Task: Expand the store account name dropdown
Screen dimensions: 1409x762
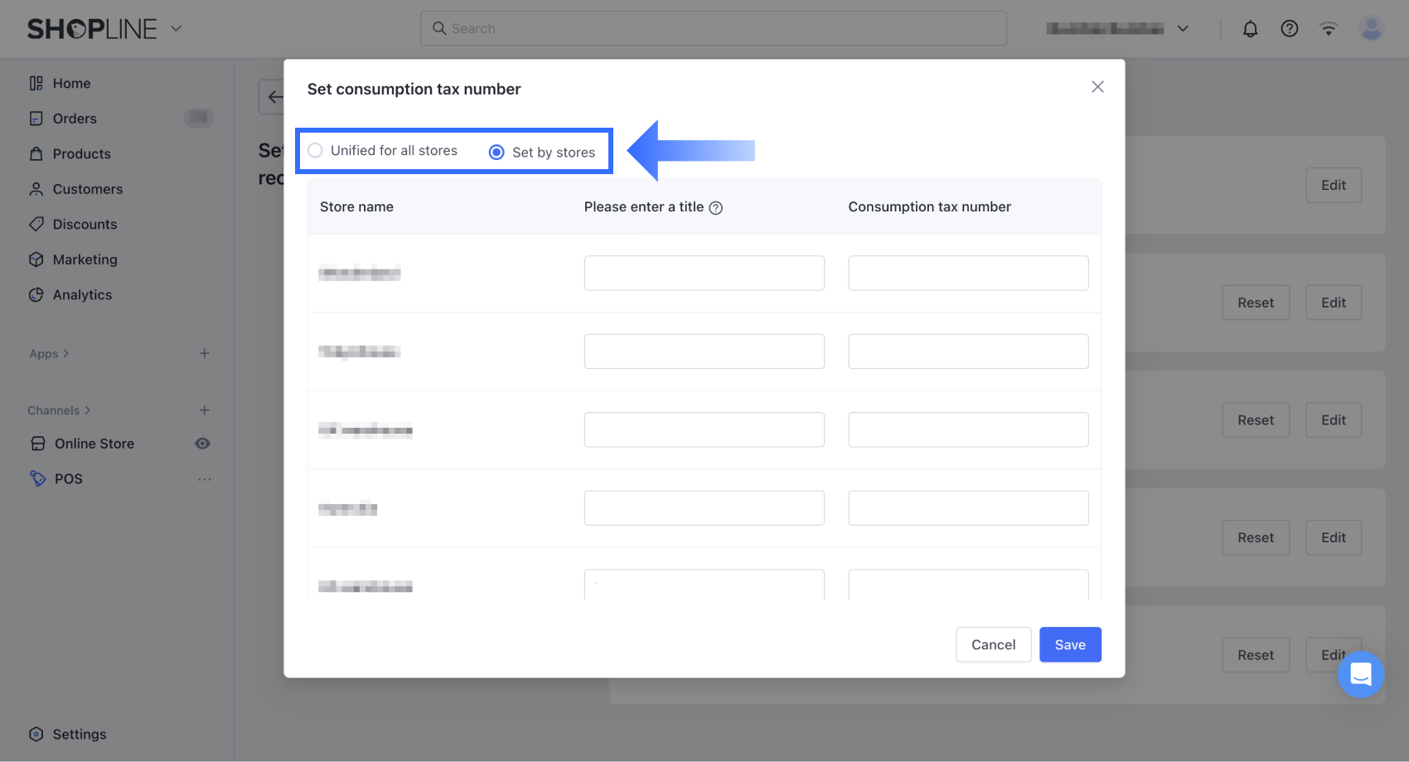Action: point(1183,29)
